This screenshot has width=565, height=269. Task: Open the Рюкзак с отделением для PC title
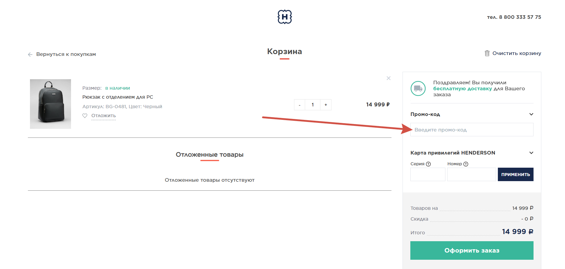click(x=118, y=97)
